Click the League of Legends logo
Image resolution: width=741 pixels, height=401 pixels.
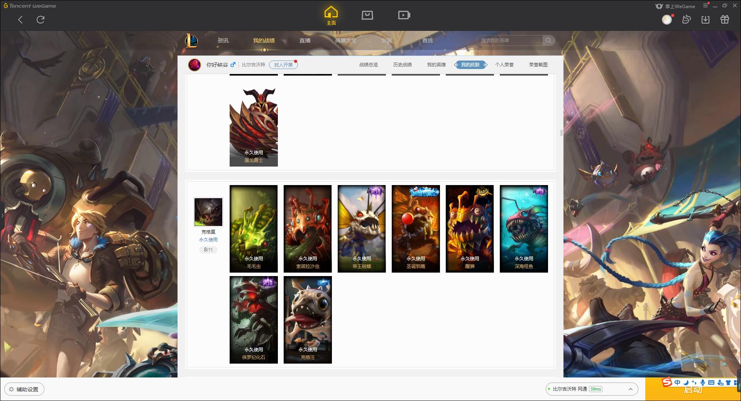[191, 40]
